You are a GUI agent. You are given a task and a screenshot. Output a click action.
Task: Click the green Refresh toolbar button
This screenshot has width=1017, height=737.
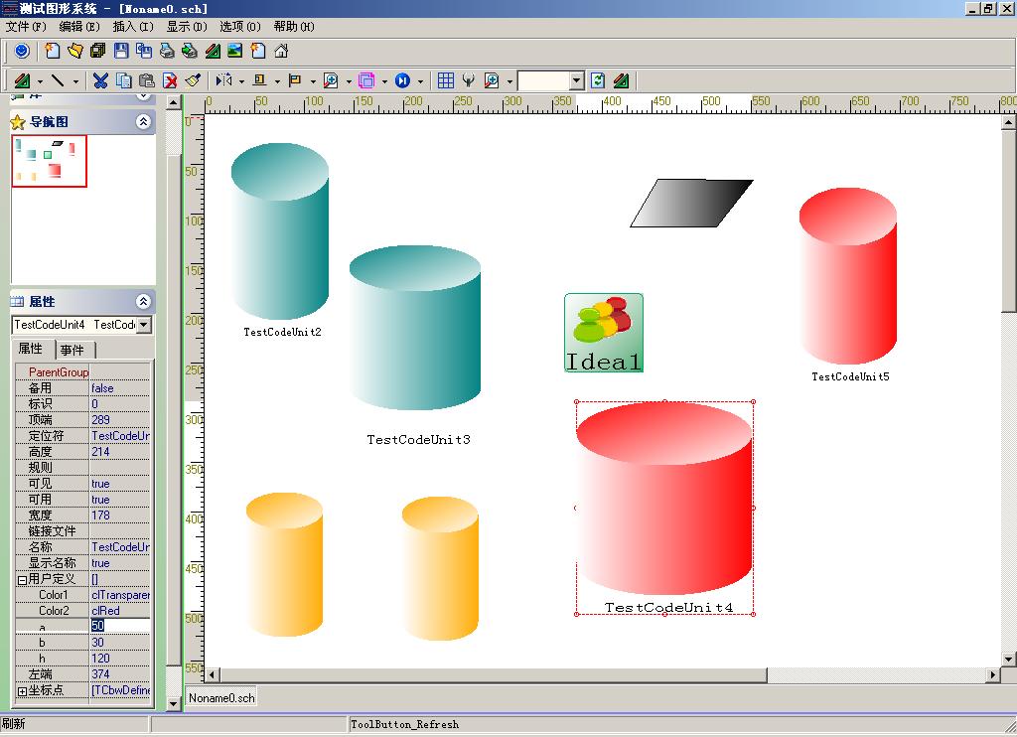[x=598, y=80]
